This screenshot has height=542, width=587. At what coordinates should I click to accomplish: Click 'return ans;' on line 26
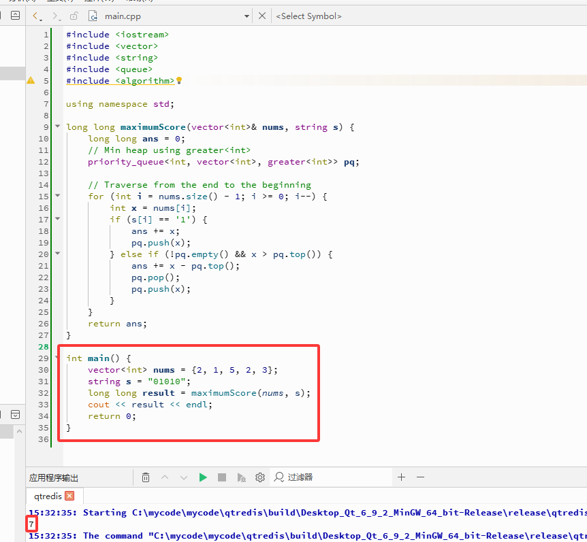[x=118, y=324]
